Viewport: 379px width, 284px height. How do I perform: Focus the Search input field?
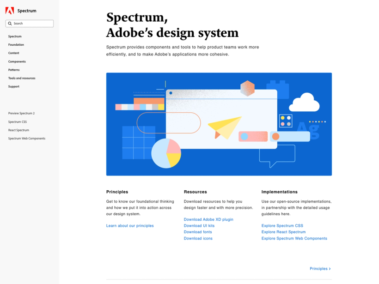30,24
